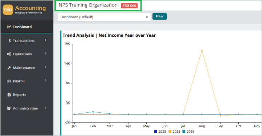Expand the Payroll submenu chevron
Image resolution: width=262 pixels, height=136 pixels.
[45, 80]
